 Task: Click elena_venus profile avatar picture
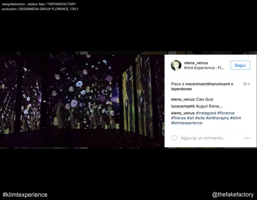point(176,65)
